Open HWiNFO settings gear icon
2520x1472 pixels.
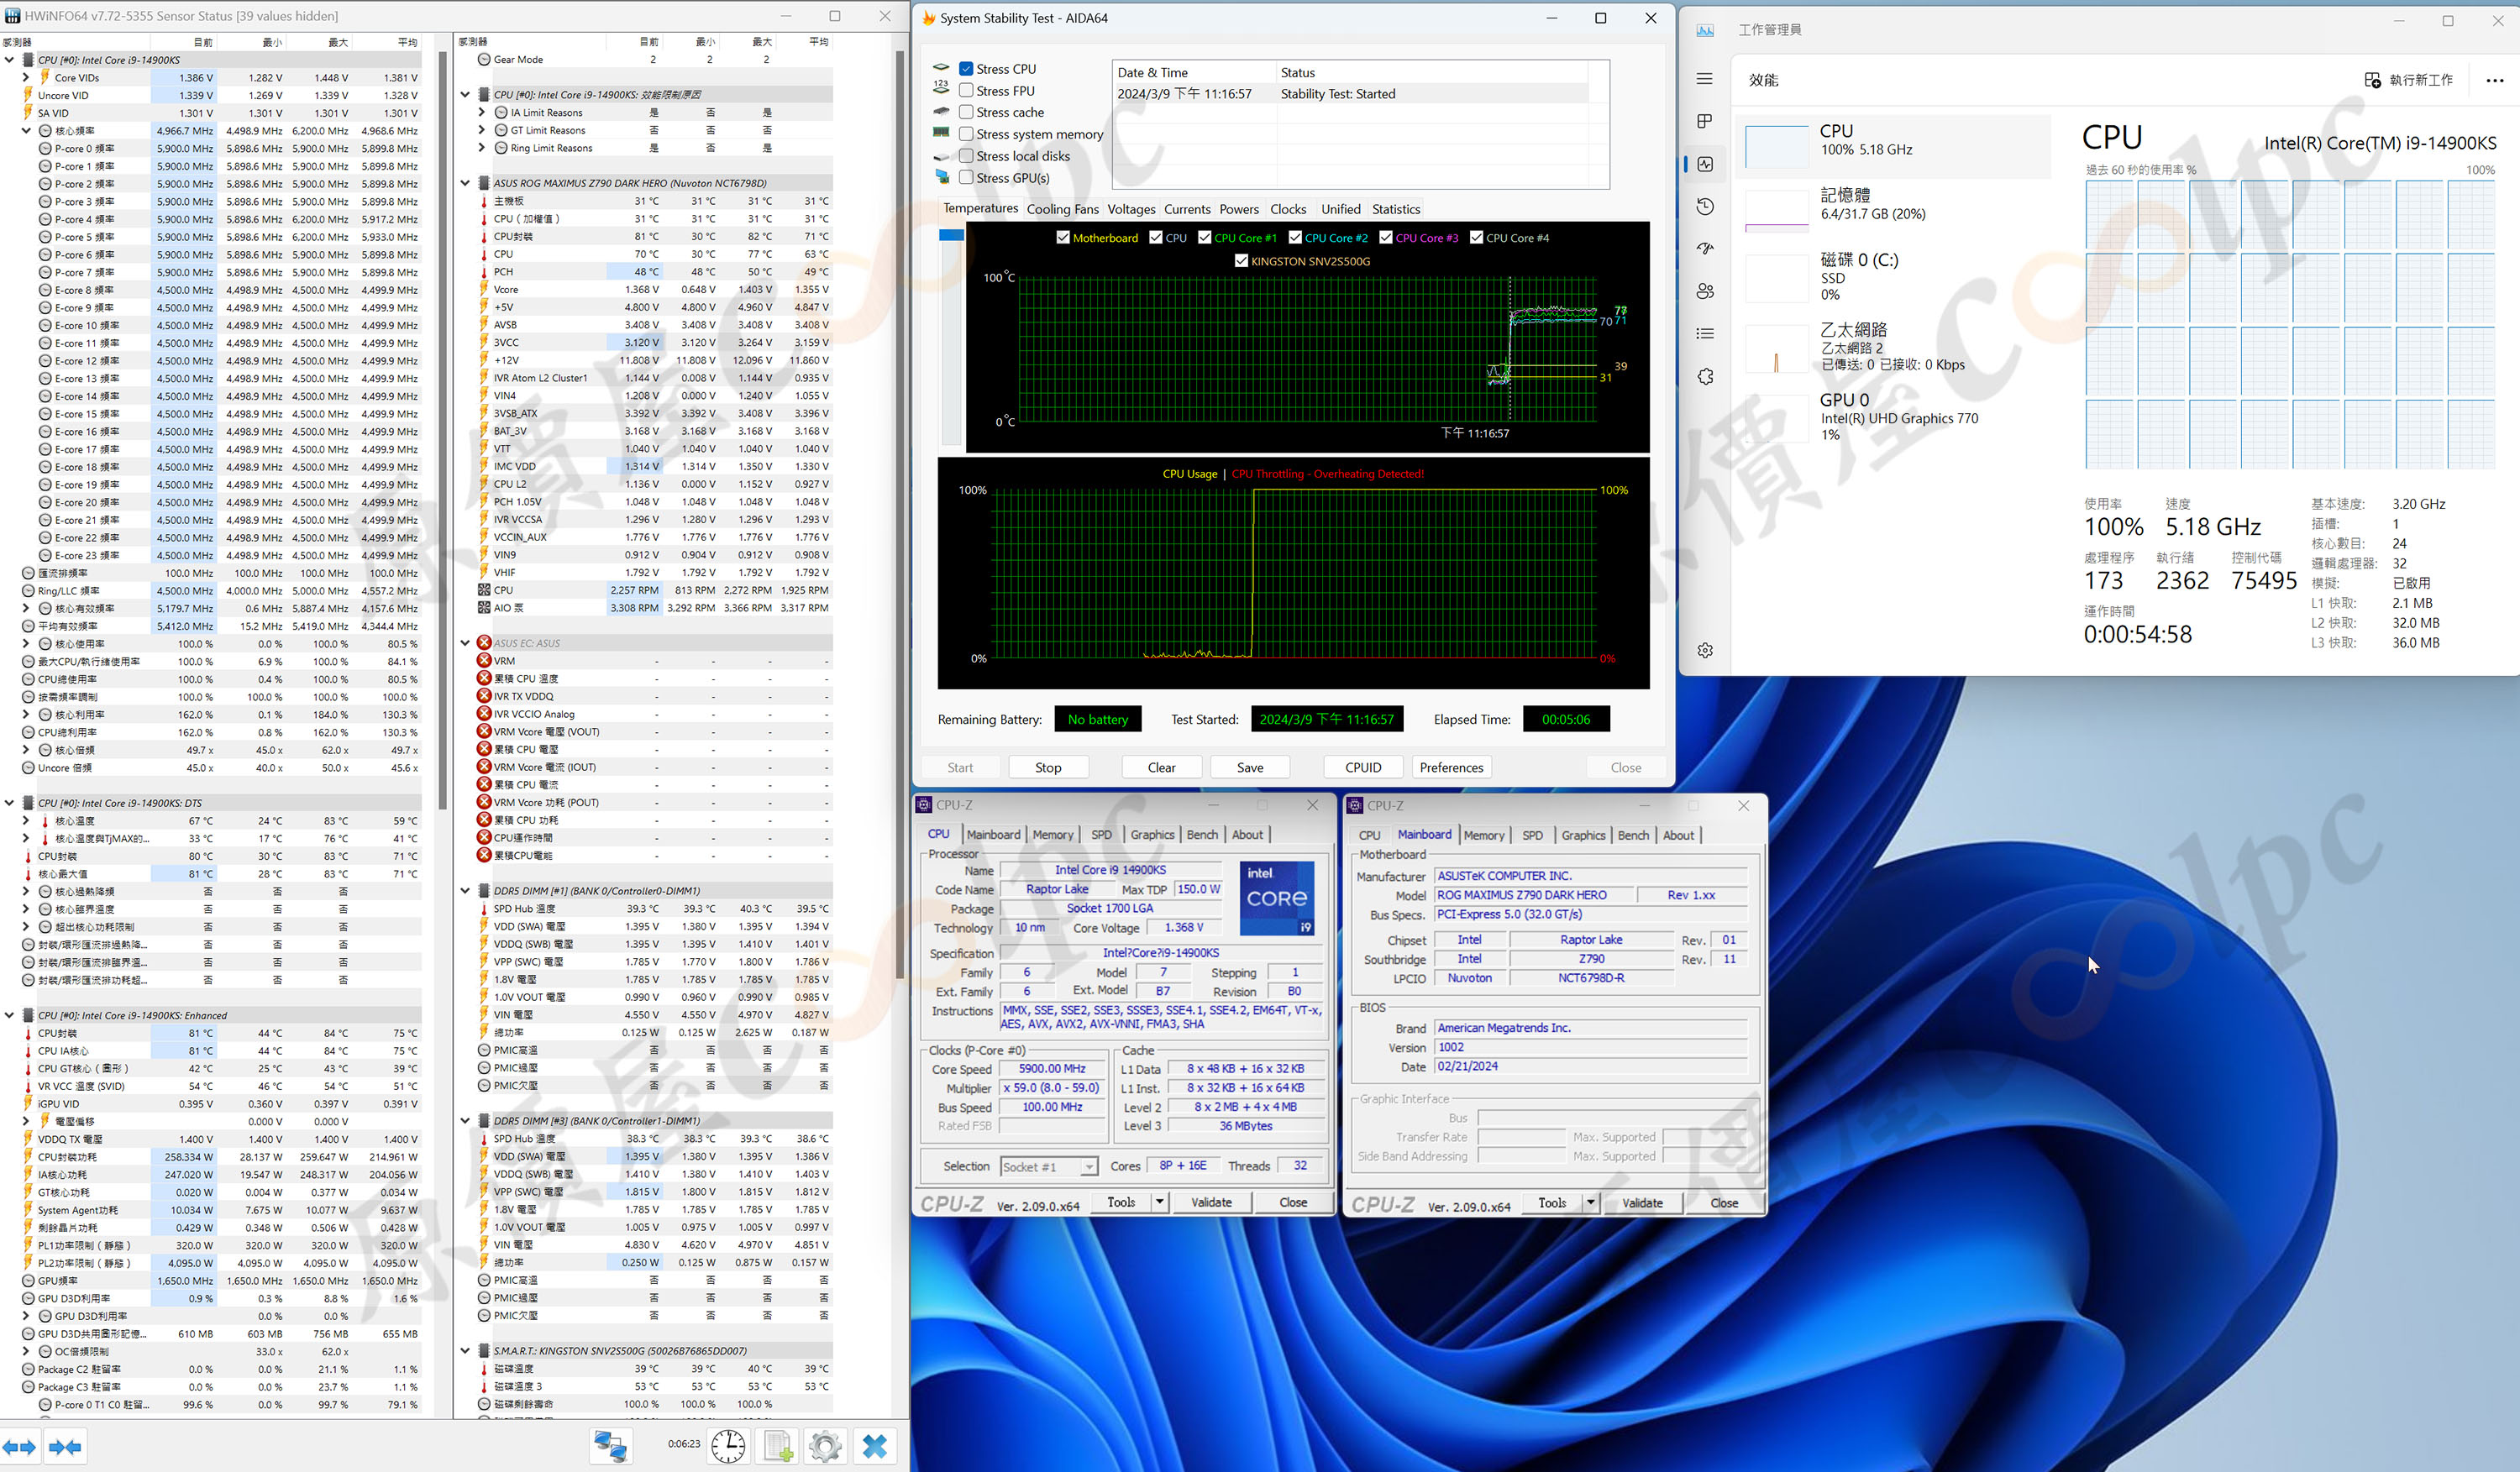click(825, 1446)
